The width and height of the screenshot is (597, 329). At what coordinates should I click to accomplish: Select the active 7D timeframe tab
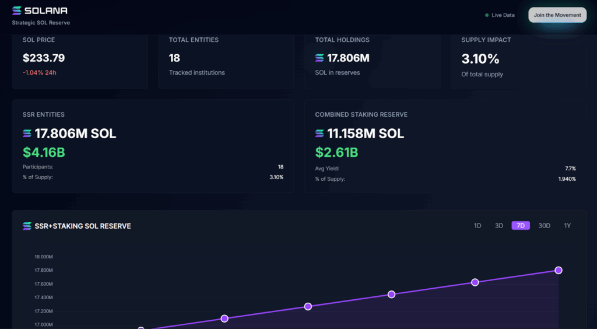coord(521,226)
